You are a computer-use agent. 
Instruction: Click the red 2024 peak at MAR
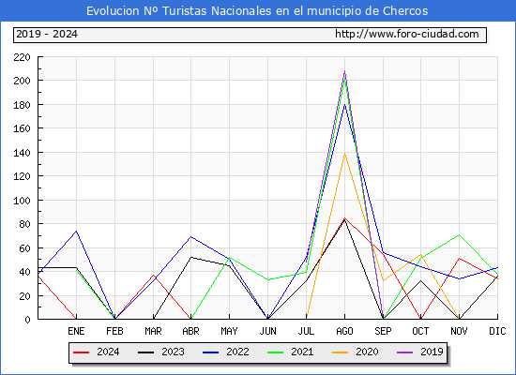coord(153,275)
